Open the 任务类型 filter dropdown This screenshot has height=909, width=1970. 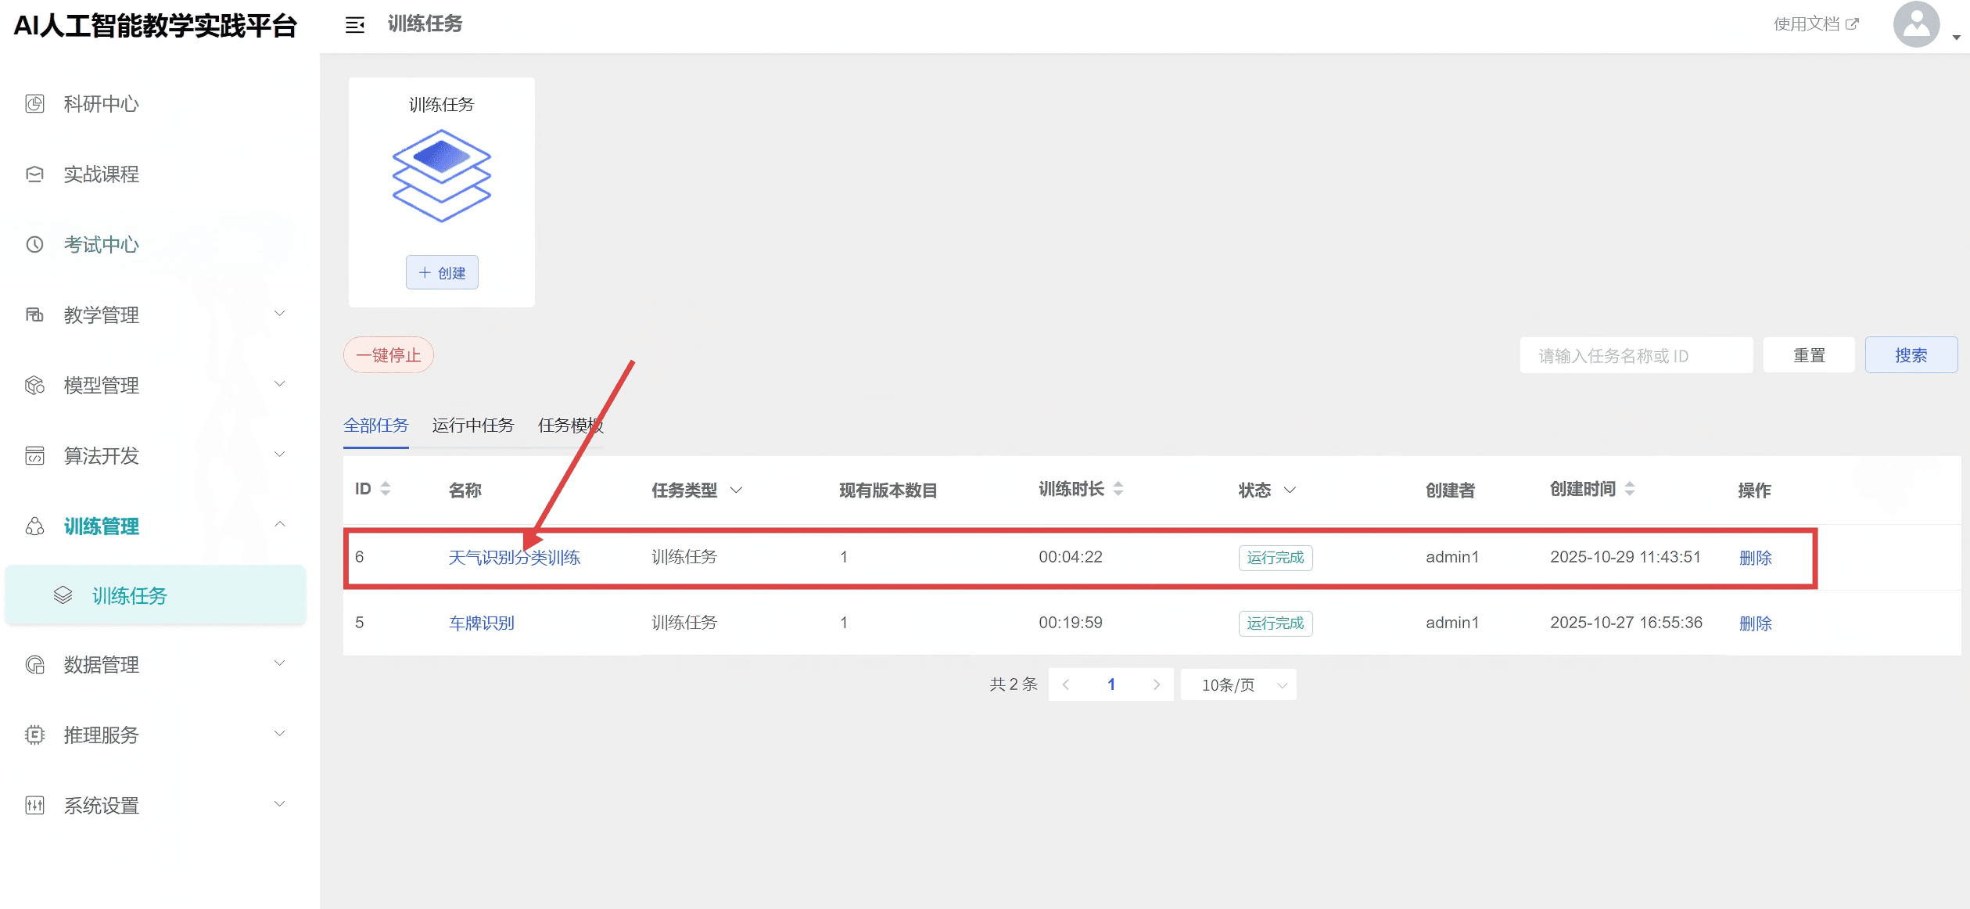point(736,490)
